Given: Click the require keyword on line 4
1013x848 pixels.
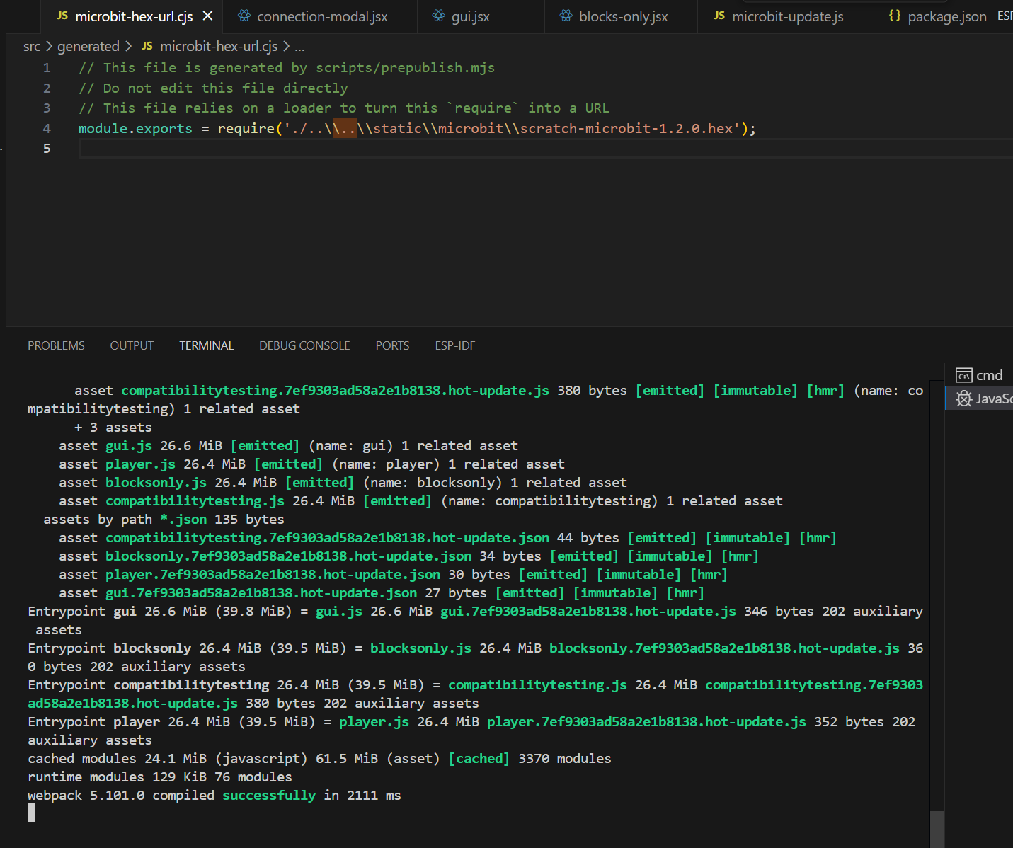Looking at the screenshot, I should coord(246,129).
